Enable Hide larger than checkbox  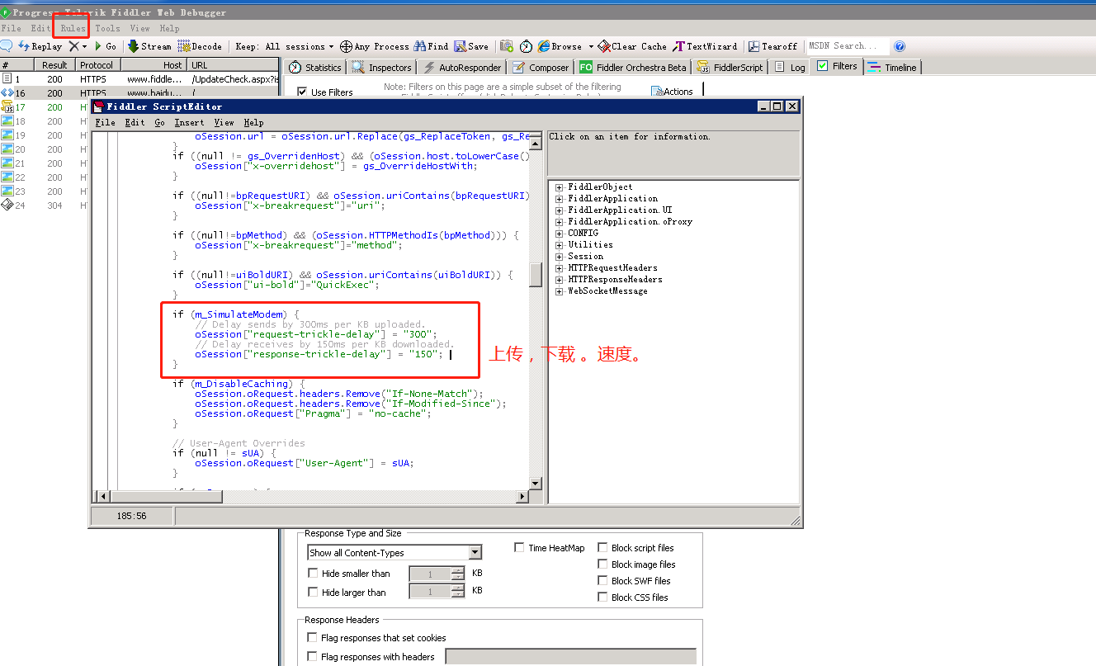point(313,592)
